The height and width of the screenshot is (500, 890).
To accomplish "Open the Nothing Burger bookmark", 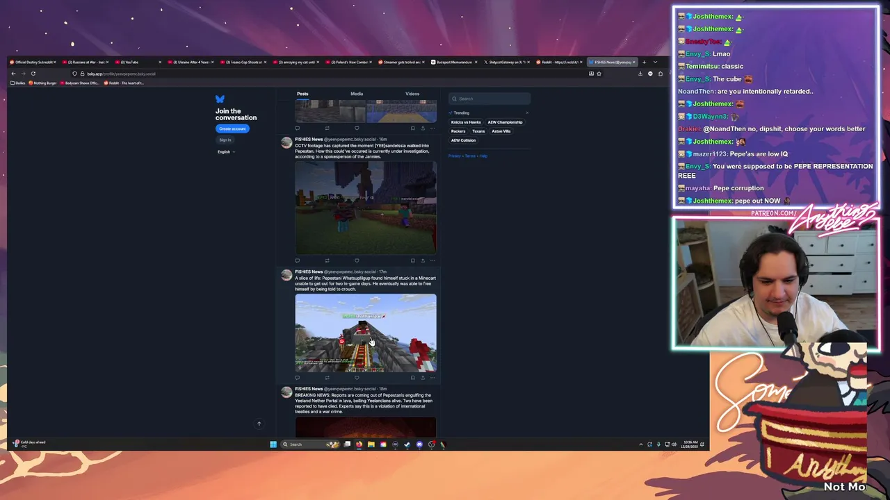I will (42, 83).
